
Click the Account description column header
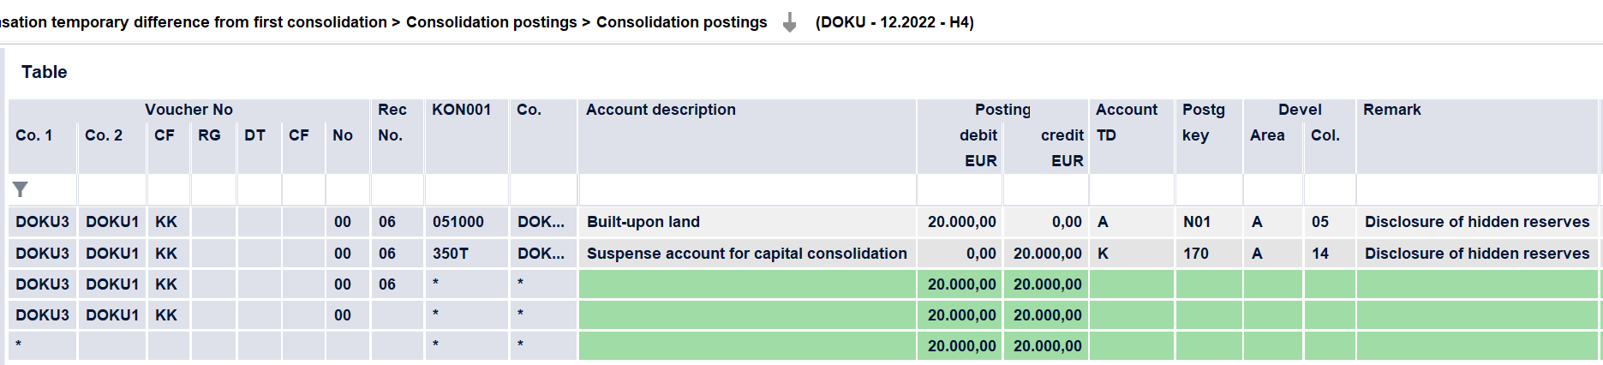pyautogui.click(x=661, y=110)
